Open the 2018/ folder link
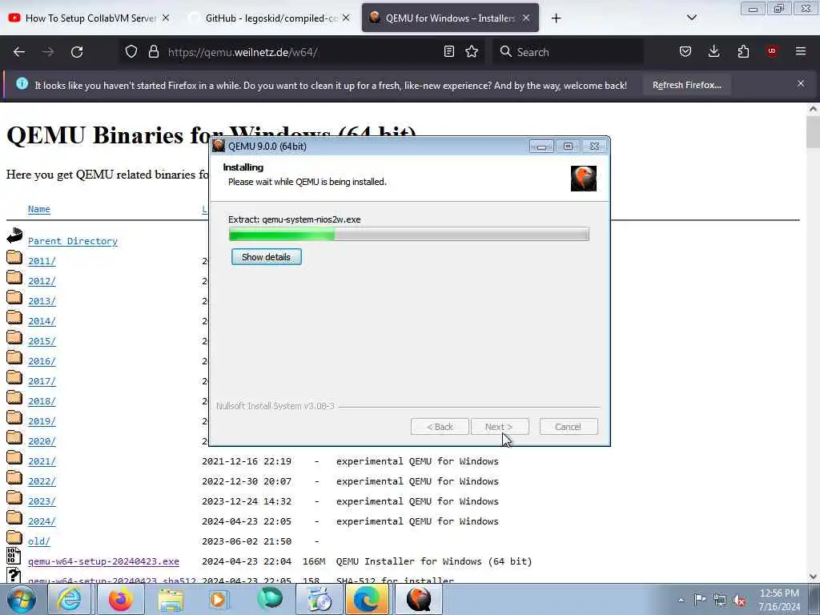Viewport: 820px width, 615px height. [42, 401]
